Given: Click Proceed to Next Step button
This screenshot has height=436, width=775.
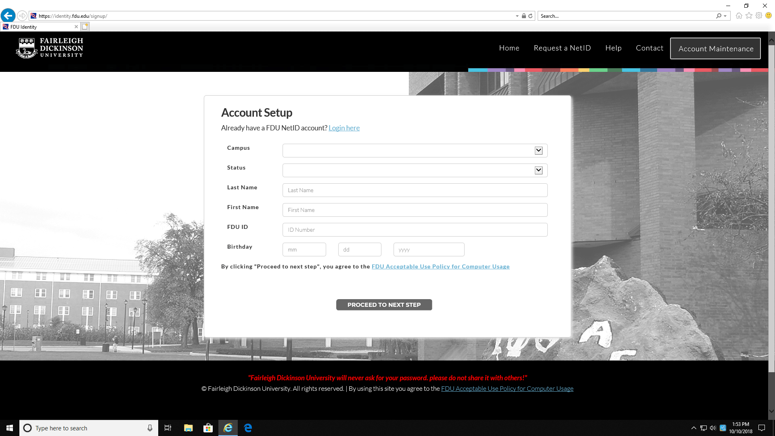Looking at the screenshot, I should 384,305.
